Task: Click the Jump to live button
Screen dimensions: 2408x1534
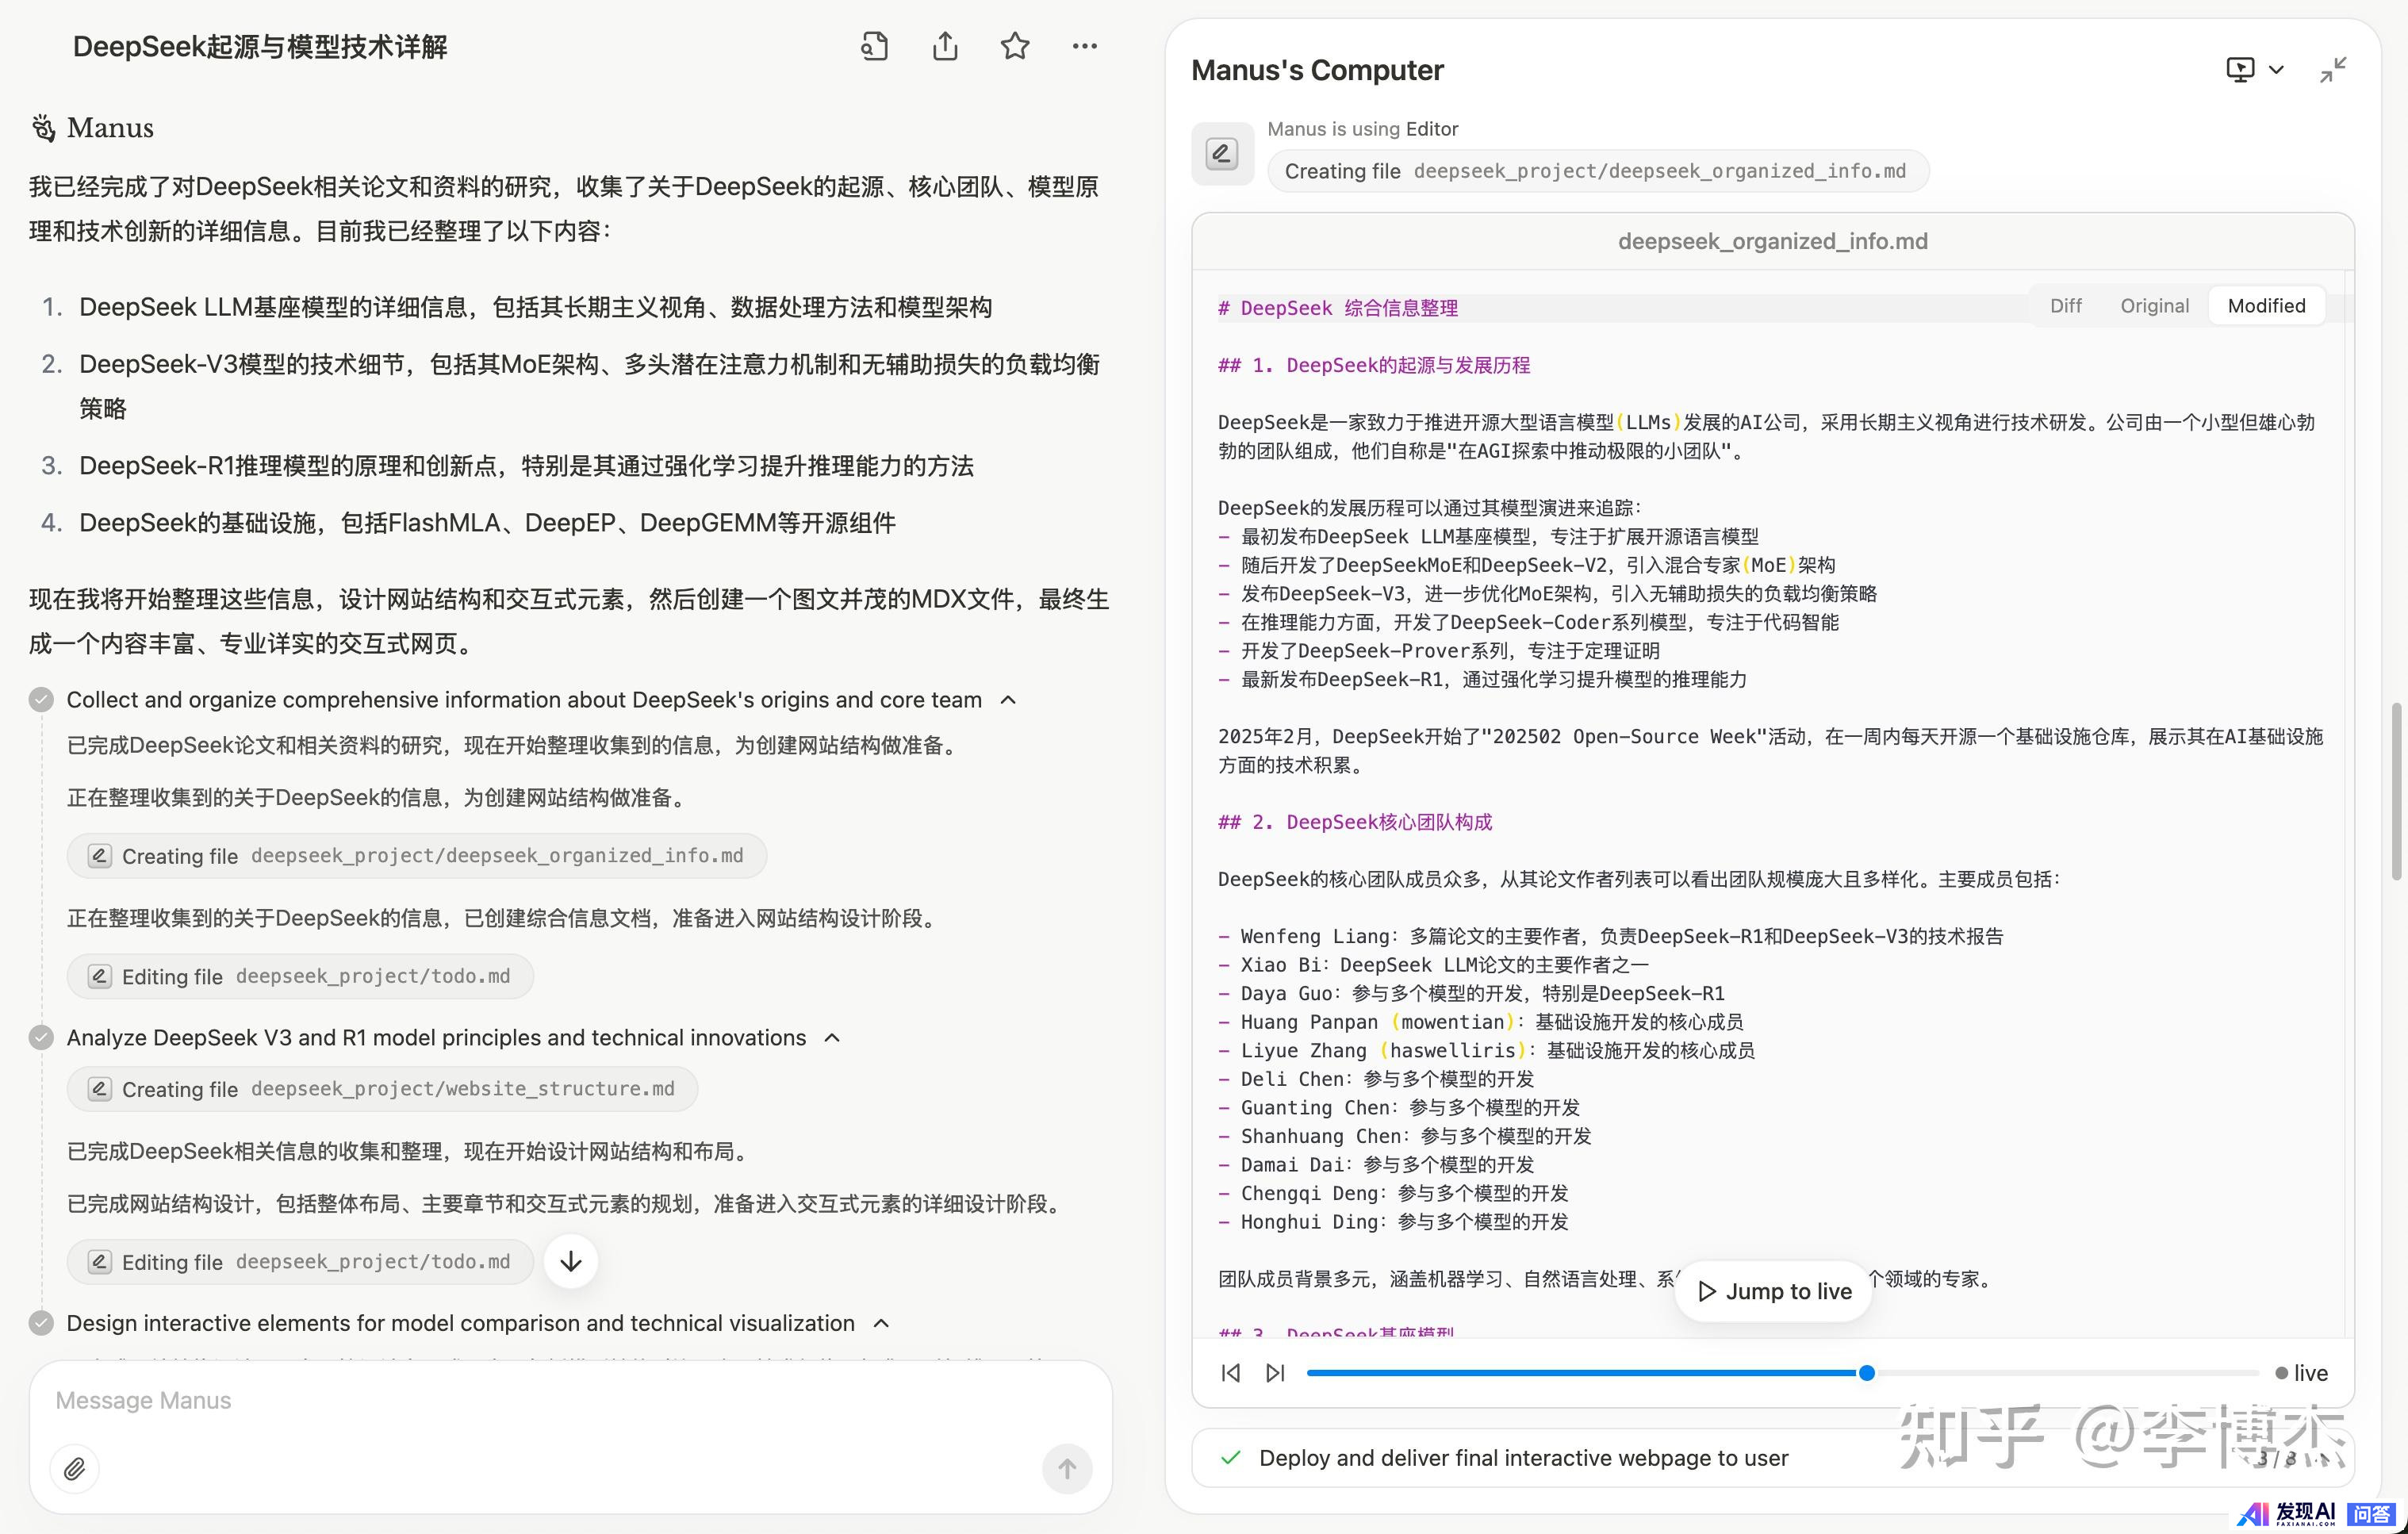Action: coord(1774,1291)
